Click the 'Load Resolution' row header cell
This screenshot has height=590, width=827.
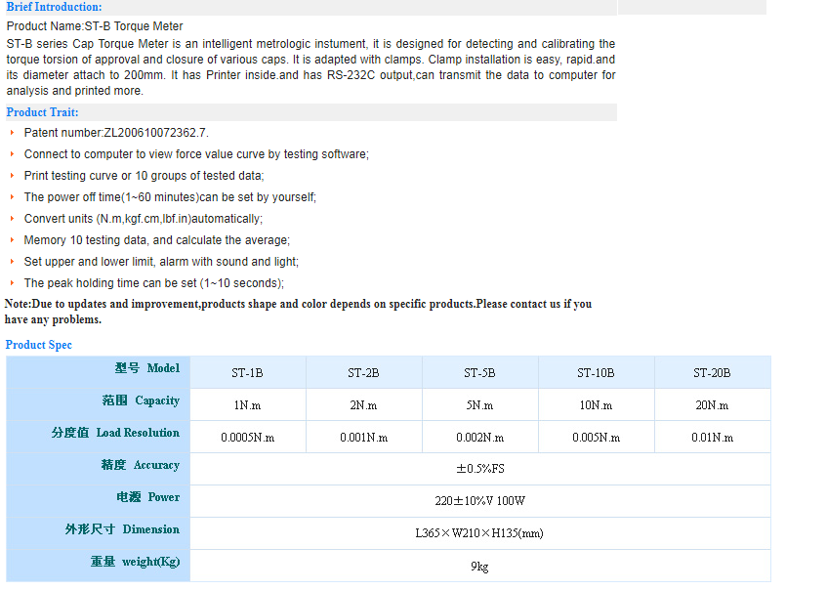(98, 437)
